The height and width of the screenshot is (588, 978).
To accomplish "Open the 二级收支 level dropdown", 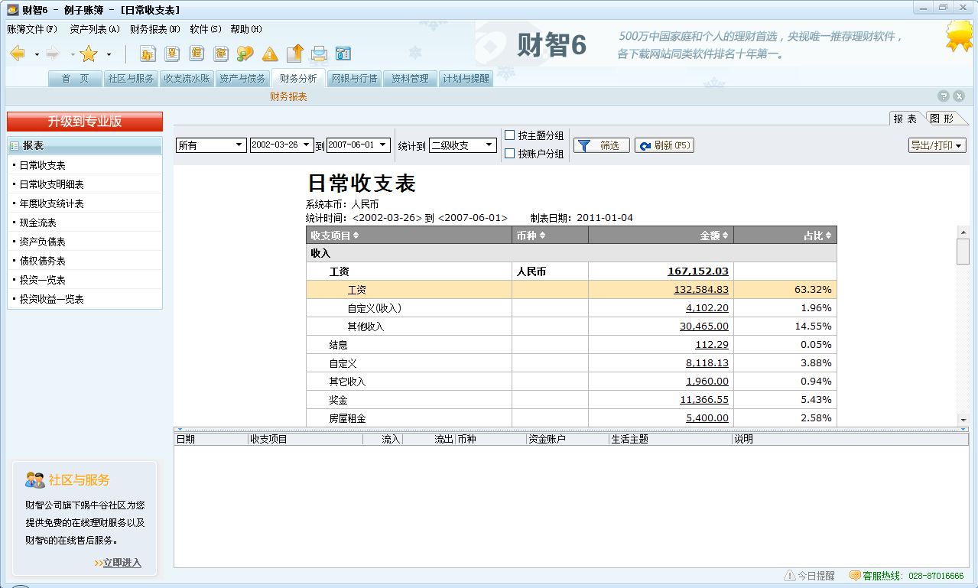I will [x=463, y=145].
